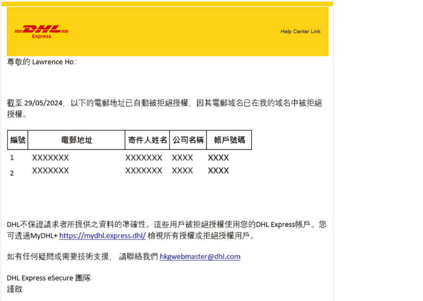Click the hkgwebmaster@dhl.com email link
Screen dimensions: 423x301
click(x=200, y=257)
